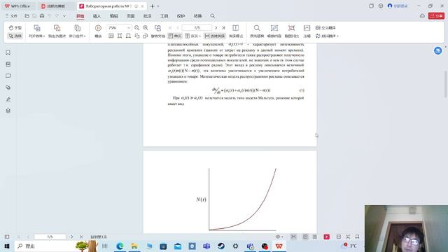Click the vertical document scrollbar

coord(445,85)
